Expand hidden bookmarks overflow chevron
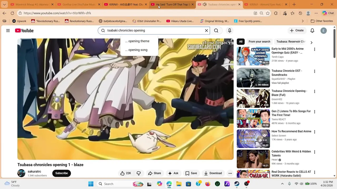 303,21
